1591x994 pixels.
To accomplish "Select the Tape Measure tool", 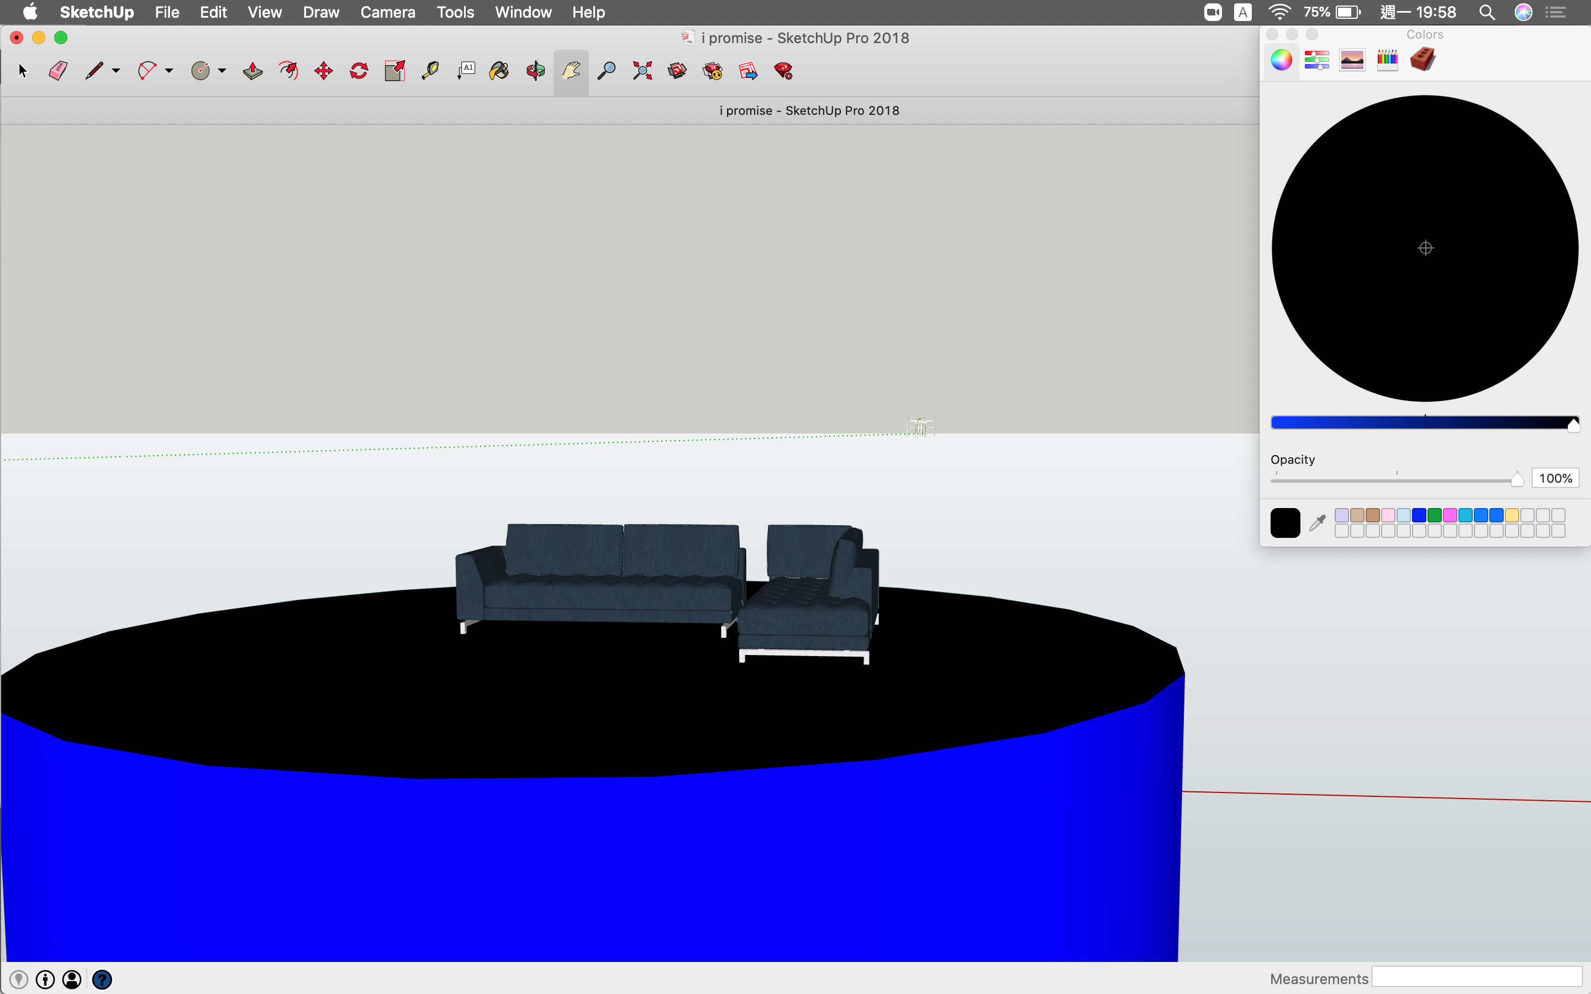I will point(430,71).
